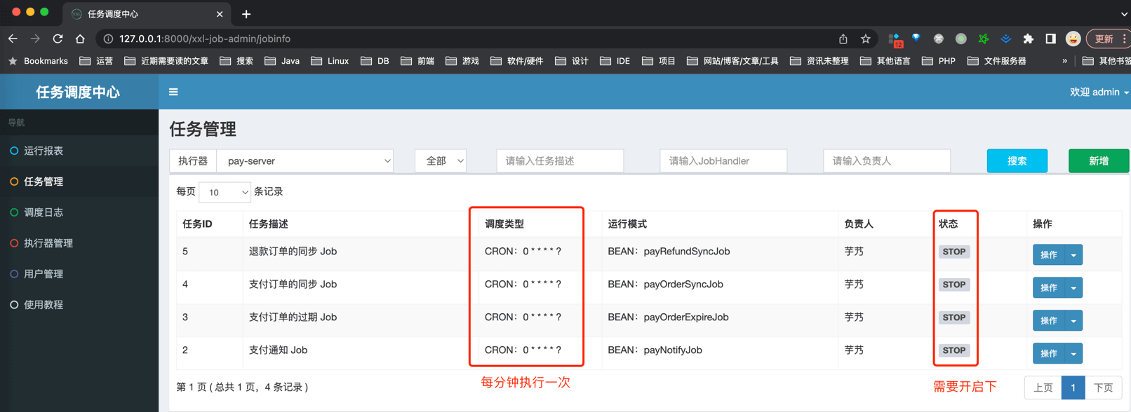Open the browser extensions puzzle icon
This screenshot has height=412, width=1131.
pos(1028,39)
